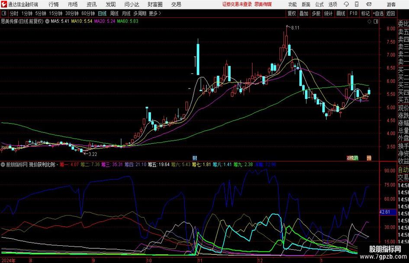
Task: Open the envelope messages icon
Action: click(369, 4)
